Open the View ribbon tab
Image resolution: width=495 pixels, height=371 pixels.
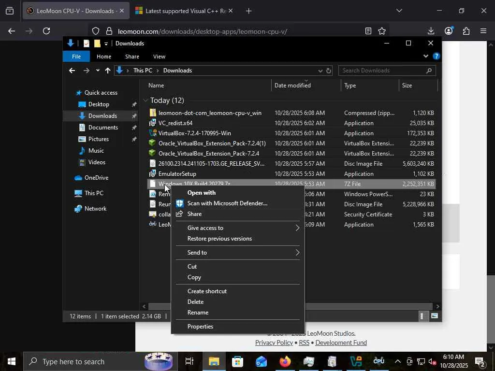pos(159,57)
